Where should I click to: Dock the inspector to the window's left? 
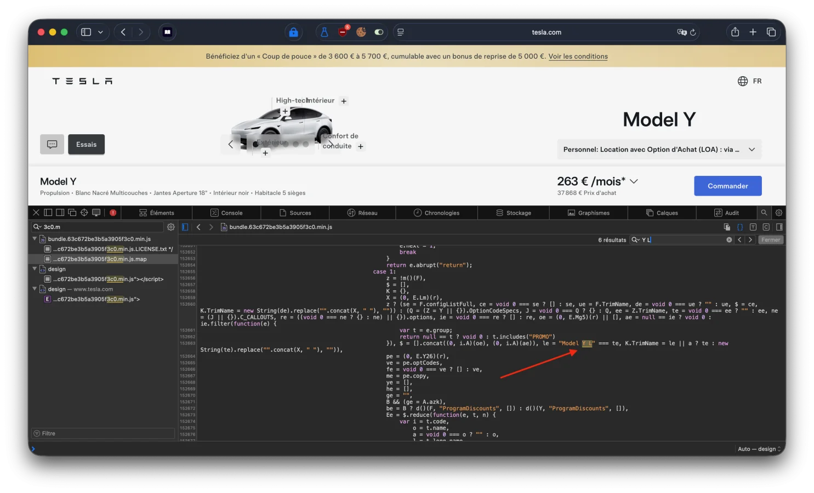click(x=48, y=213)
